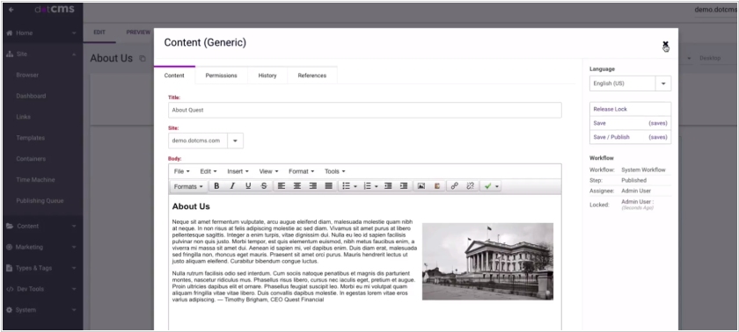Increase indent of the paragraph

[404, 186]
